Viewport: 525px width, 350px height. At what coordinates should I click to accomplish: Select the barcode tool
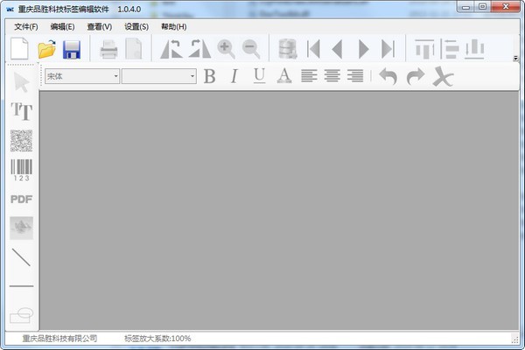coord(21,170)
